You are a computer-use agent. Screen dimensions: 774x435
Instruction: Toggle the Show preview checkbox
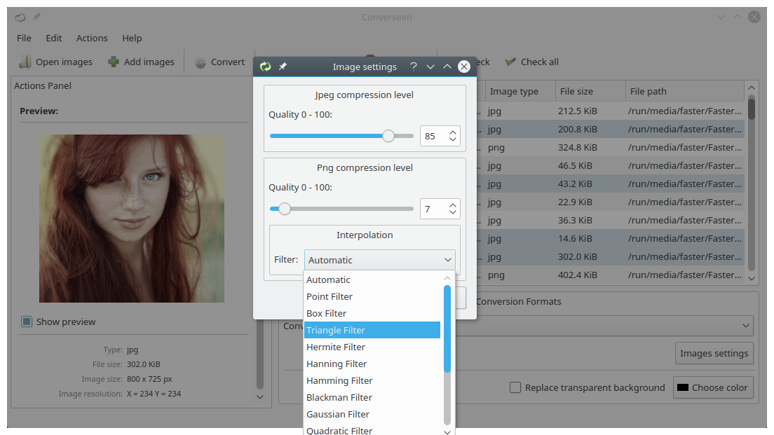27,322
